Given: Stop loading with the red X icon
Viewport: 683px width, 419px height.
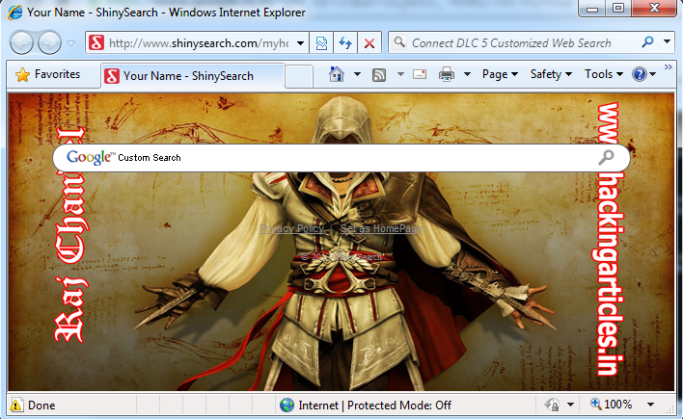Looking at the screenshot, I should (x=369, y=43).
